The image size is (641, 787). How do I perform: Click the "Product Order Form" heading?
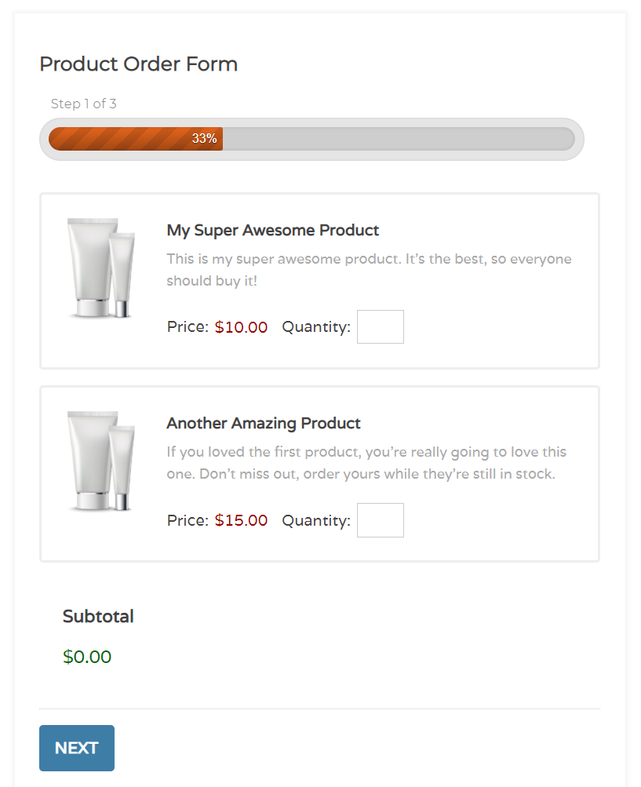pyautogui.click(x=138, y=64)
